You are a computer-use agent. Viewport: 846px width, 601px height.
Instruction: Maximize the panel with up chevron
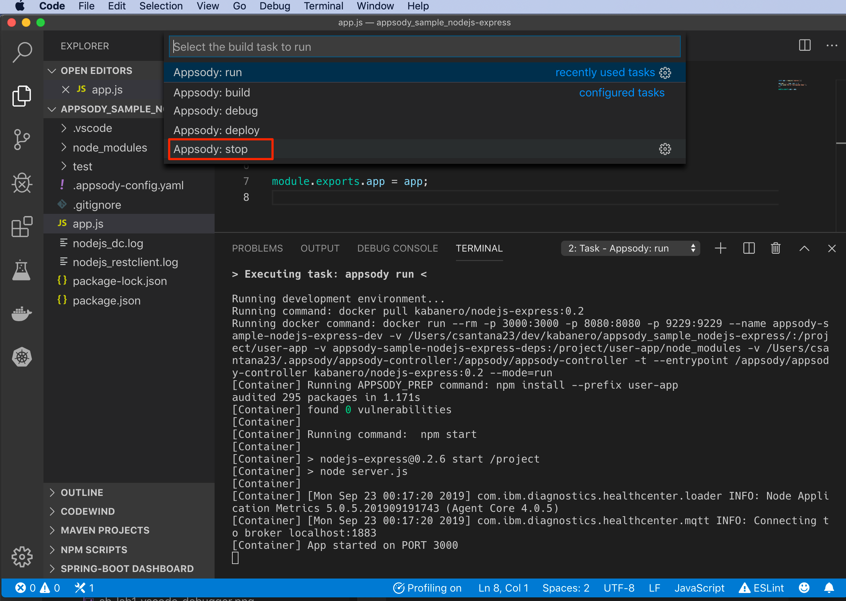click(x=804, y=248)
